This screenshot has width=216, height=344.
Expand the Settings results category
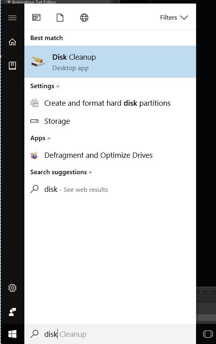(45, 86)
